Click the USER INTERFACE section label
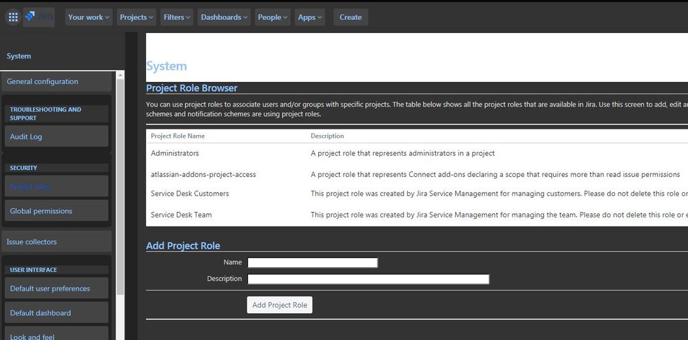Viewport: 688px width, 340px height. [33, 270]
